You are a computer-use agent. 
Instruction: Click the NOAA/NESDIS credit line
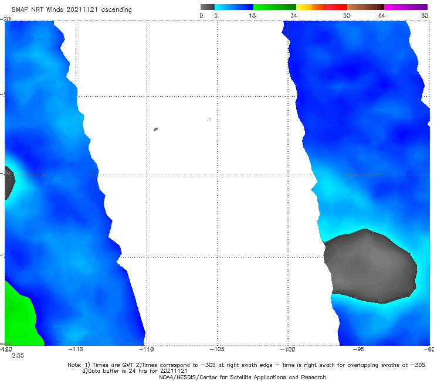point(242,377)
